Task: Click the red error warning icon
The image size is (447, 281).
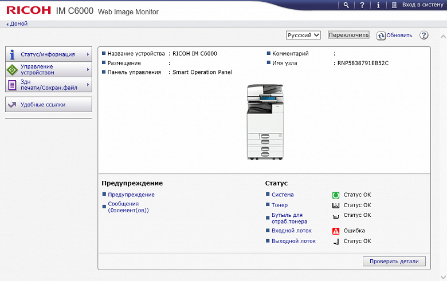Action: [x=336, y=231]
